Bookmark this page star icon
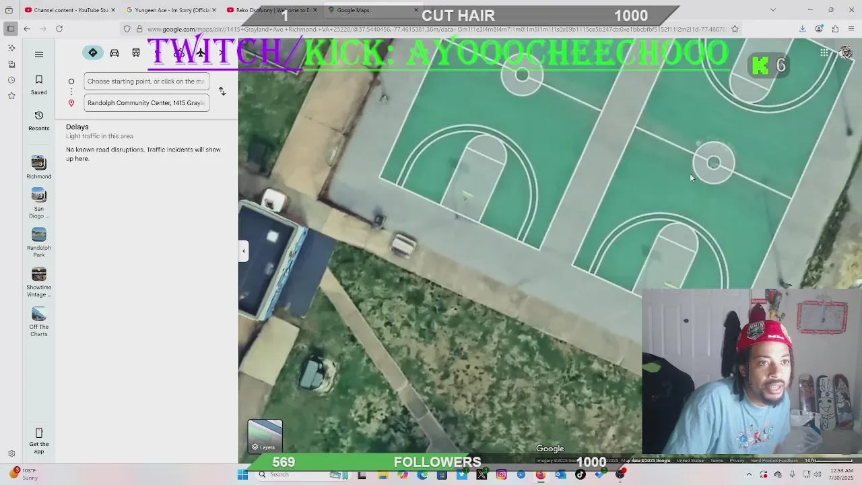 point(735,29)
